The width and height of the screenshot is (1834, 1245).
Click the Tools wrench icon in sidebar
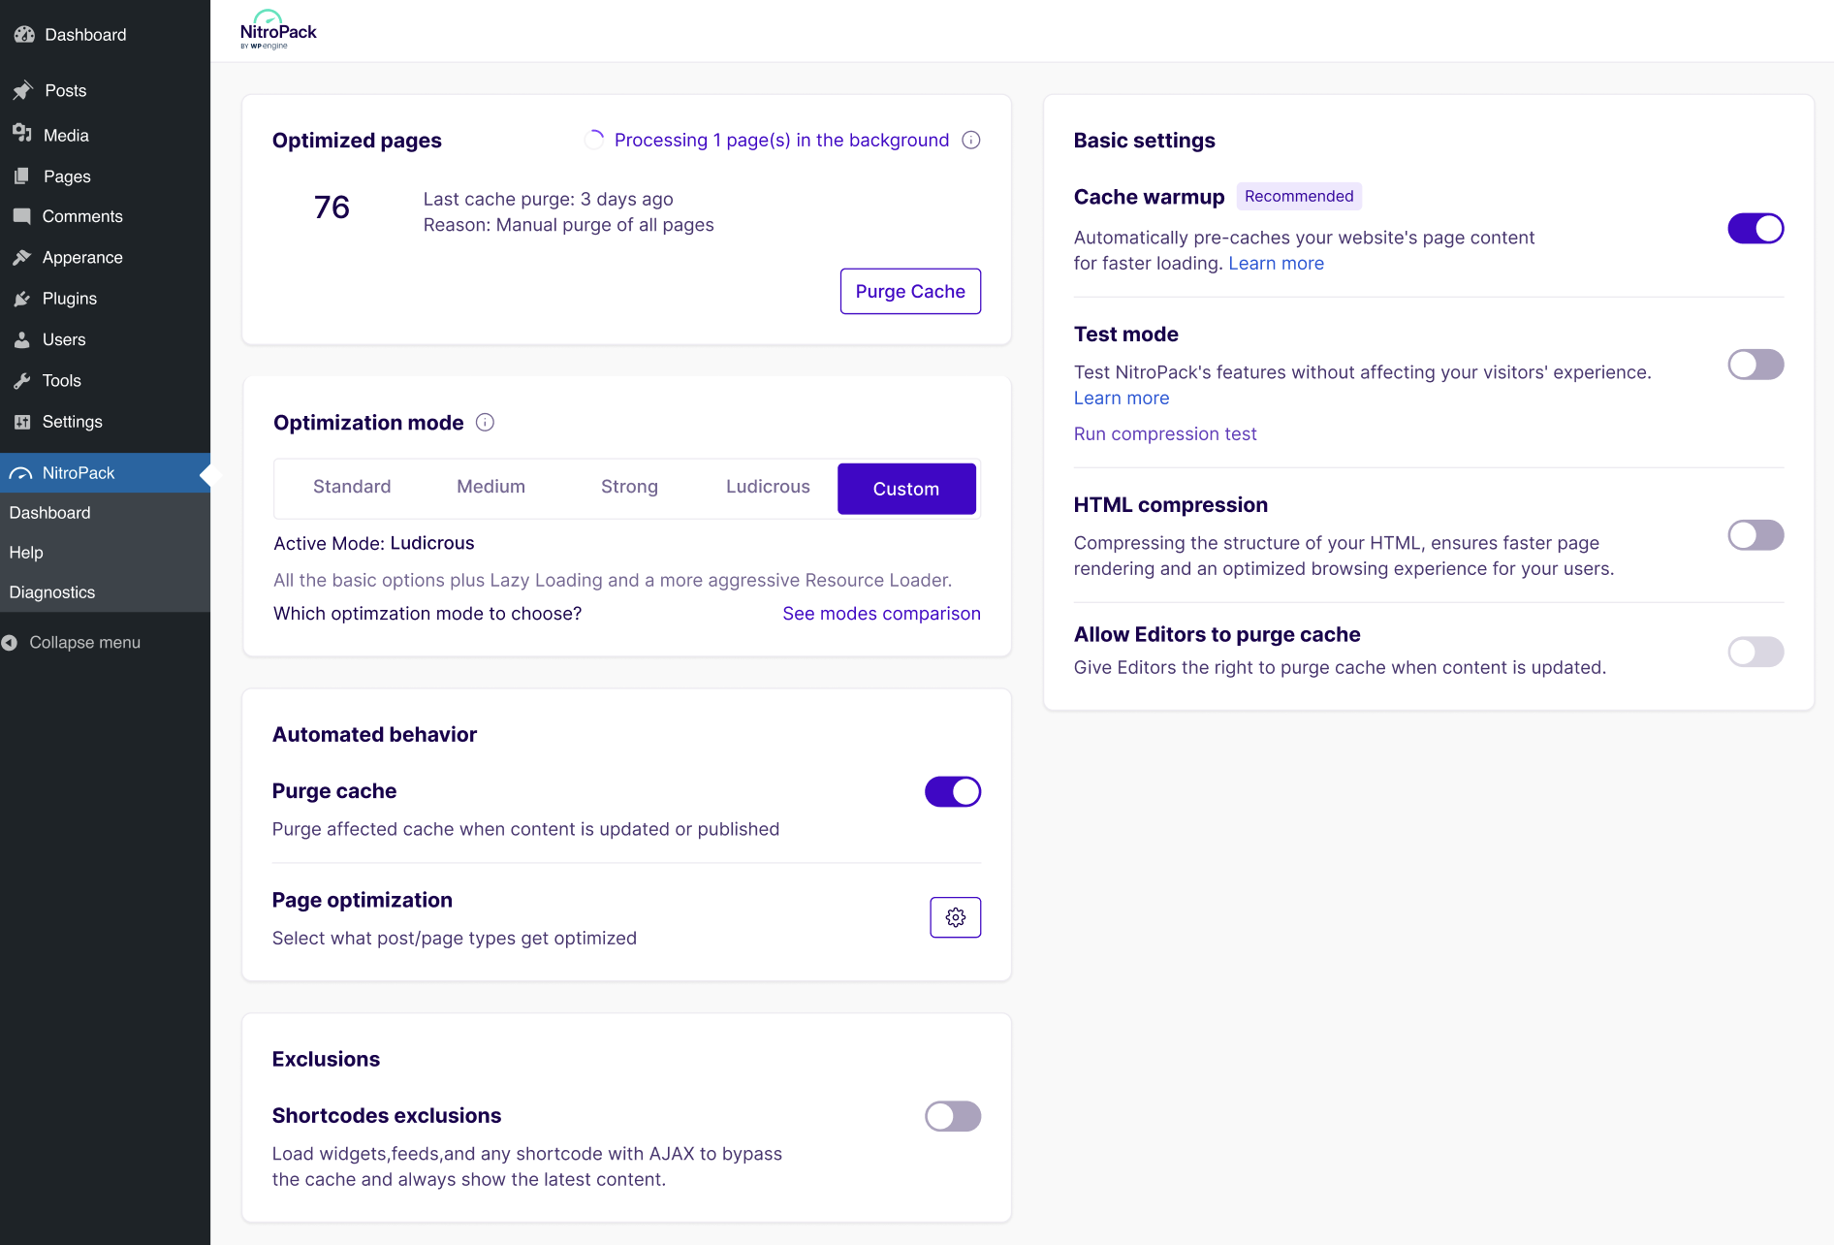(x=22, y=381)
